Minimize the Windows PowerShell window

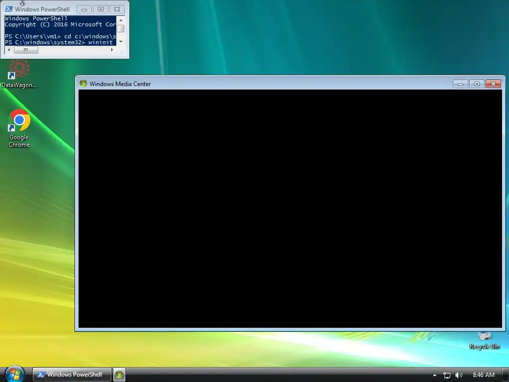(x=84, y=9)
